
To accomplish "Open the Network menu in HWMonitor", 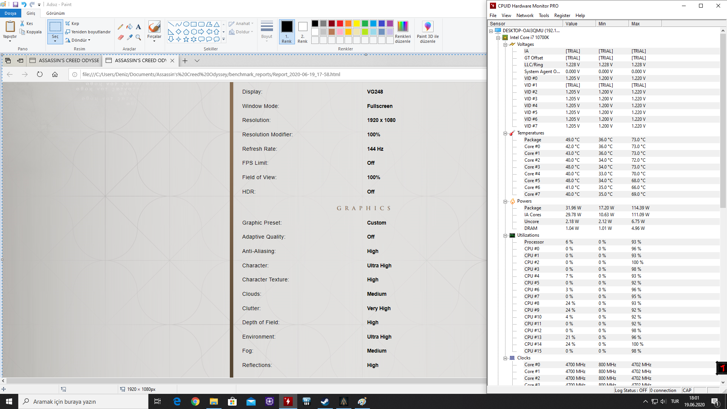I will (x=525, y=16).
